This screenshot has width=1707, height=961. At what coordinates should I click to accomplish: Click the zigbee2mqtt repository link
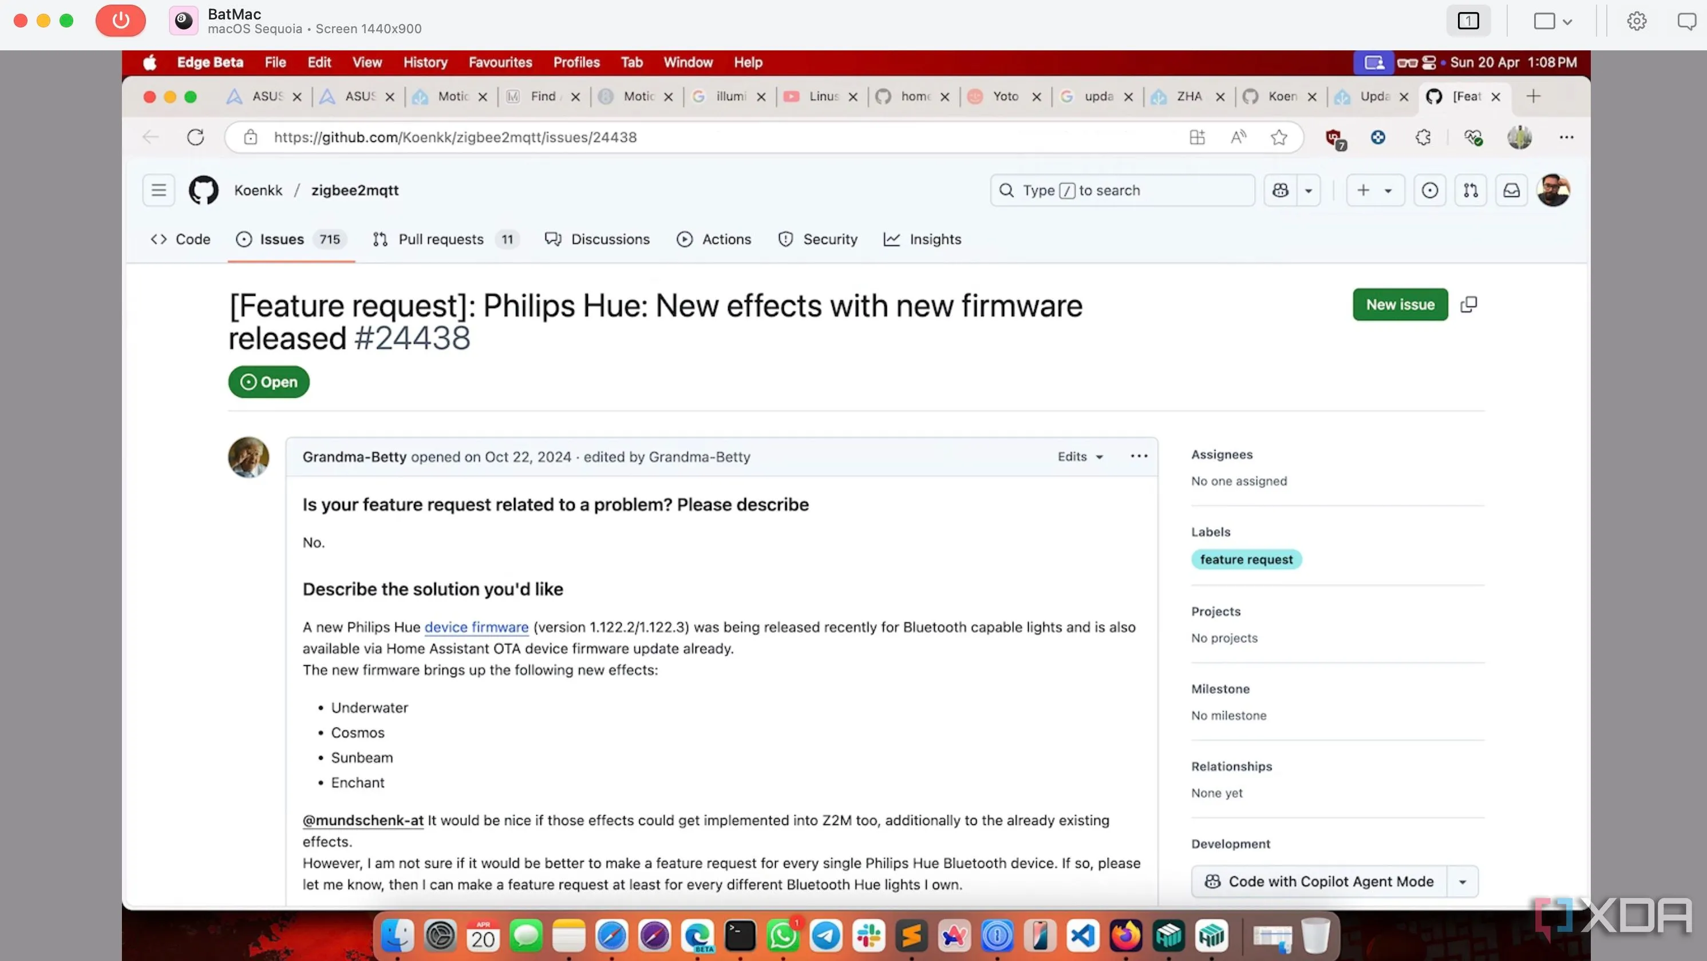tap(355, 190)
